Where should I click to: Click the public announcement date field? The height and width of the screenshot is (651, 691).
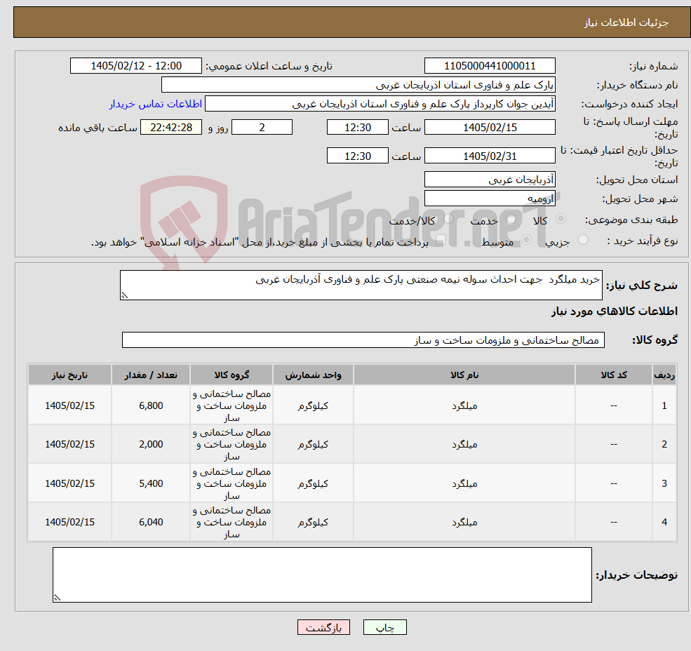click(x=135, y=66)
